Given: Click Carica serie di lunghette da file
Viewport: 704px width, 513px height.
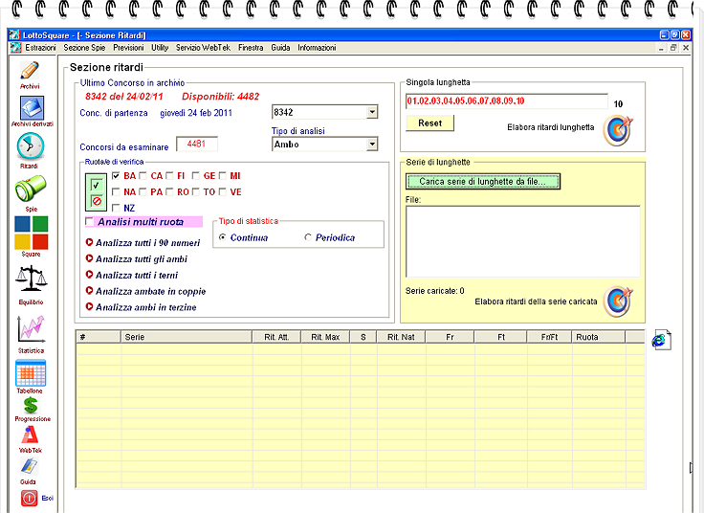Looking at the screenshot, I should 483,182.
